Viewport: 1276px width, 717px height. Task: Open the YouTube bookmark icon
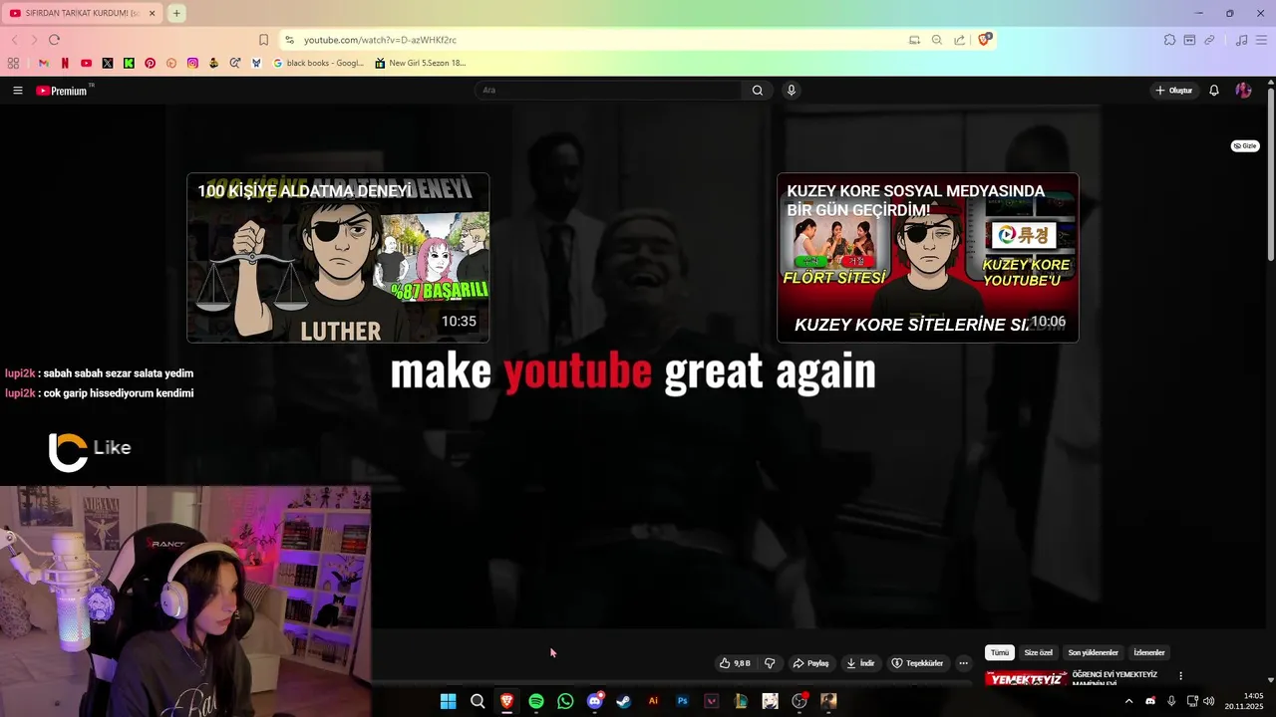click(86, 63)
